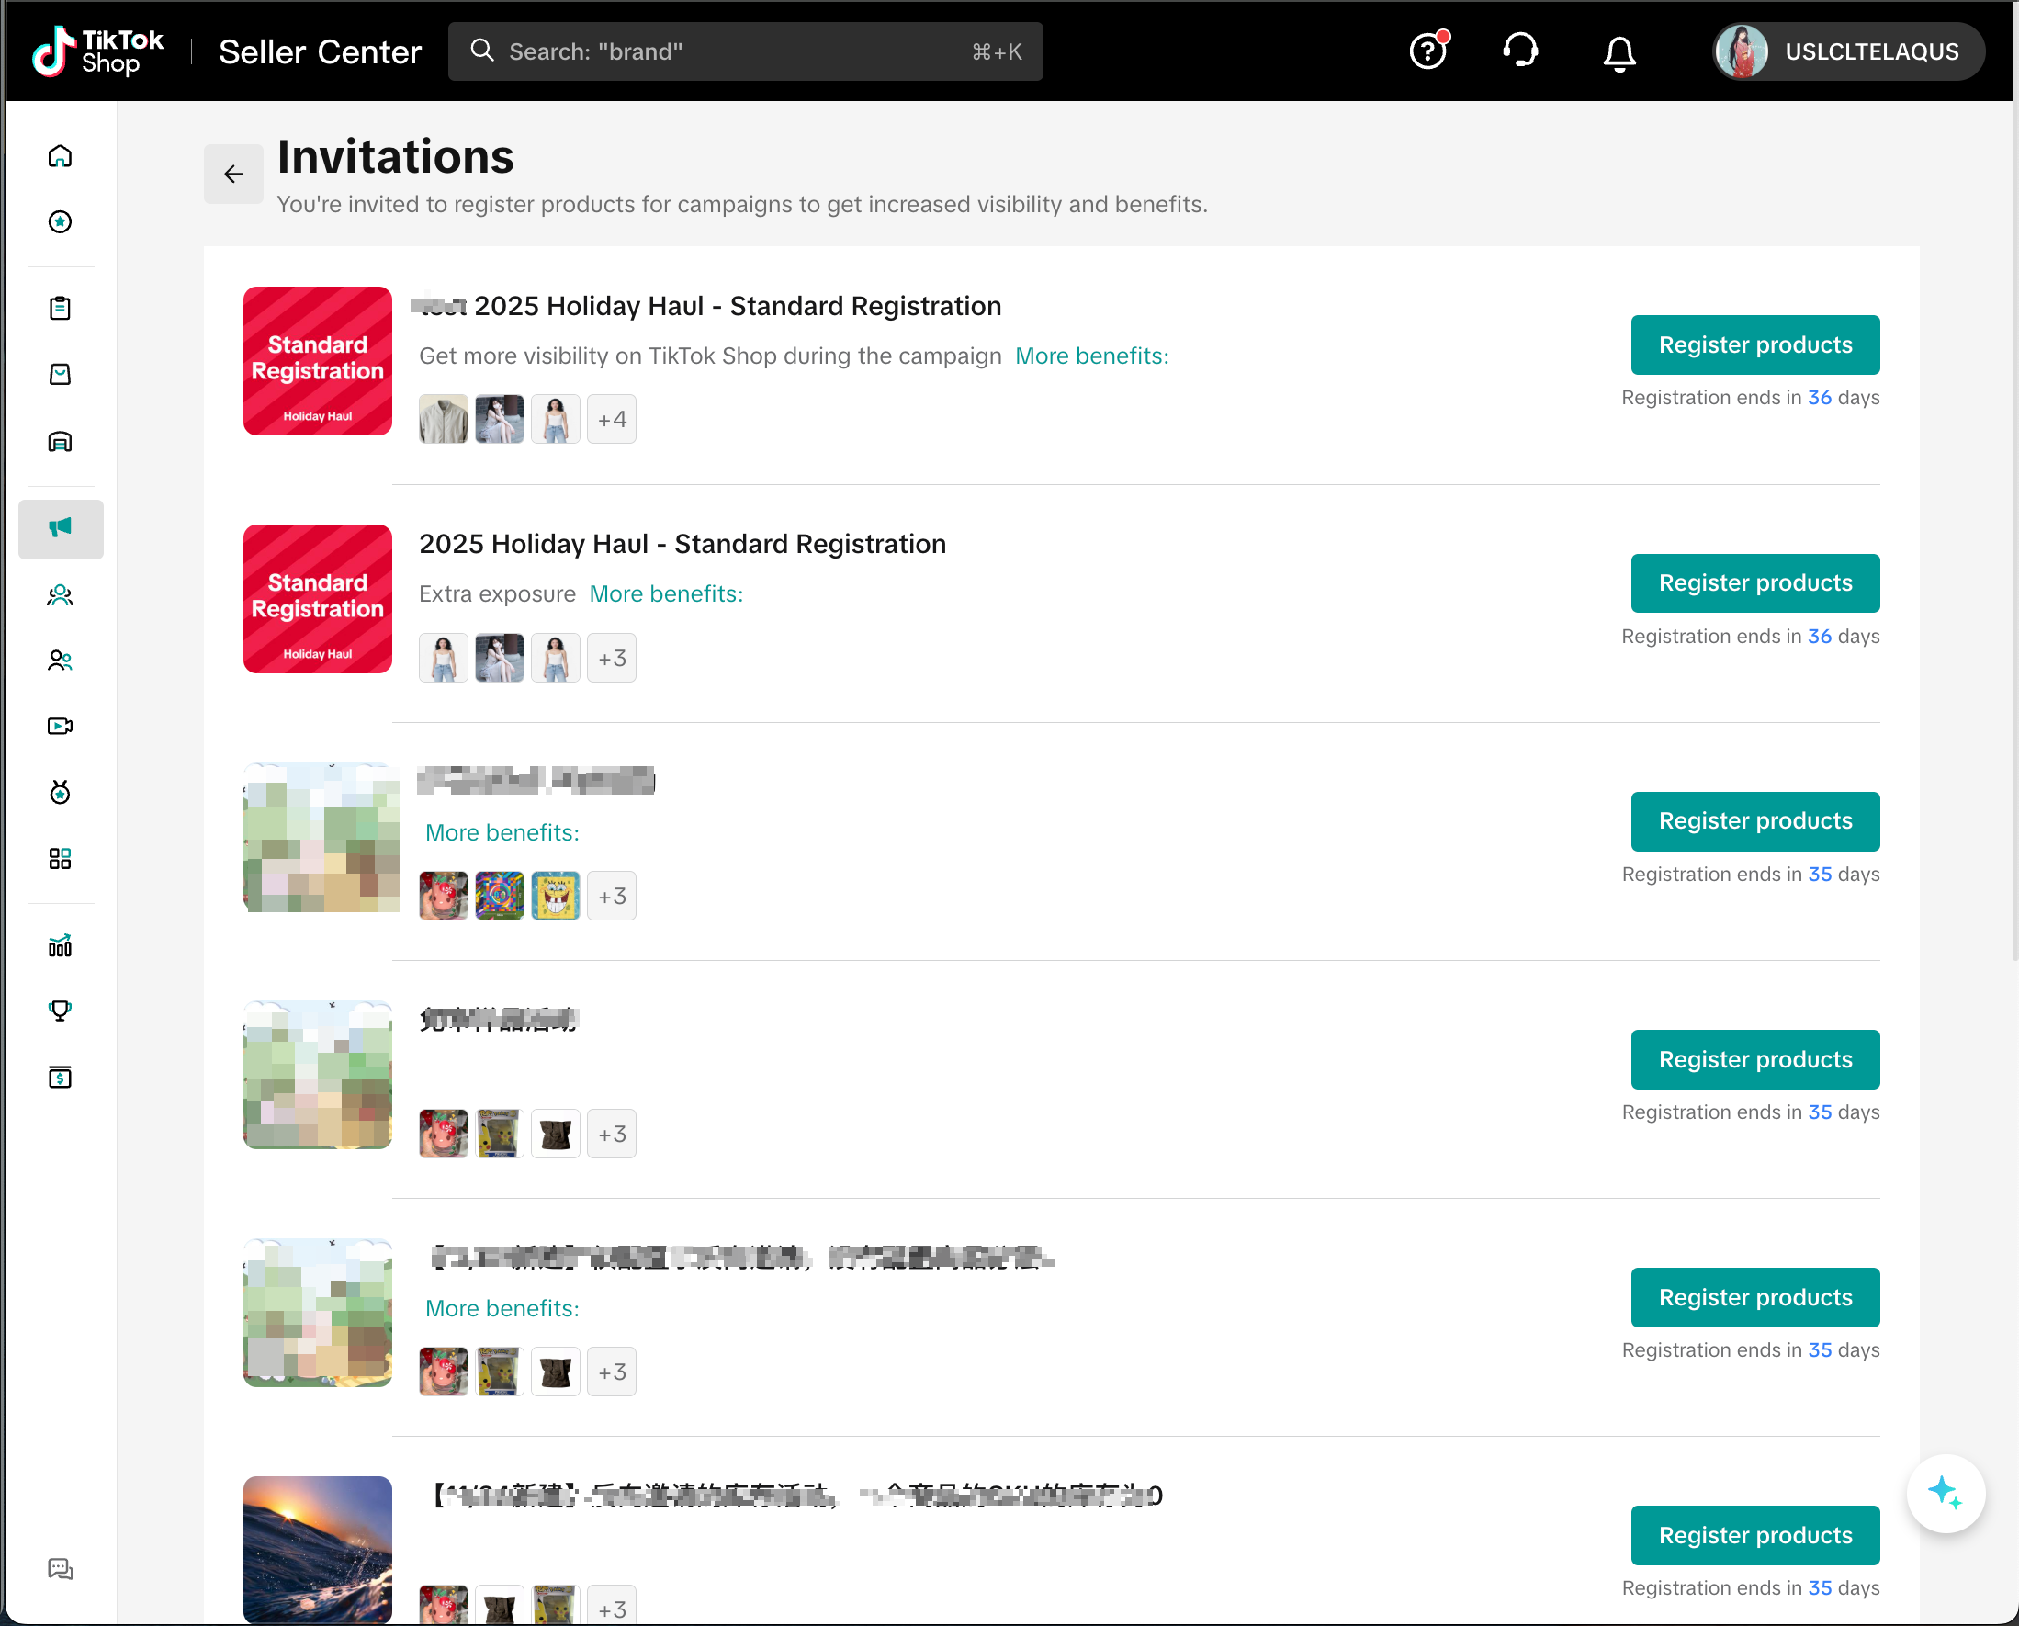
Task: Click the help question mark icon
Action: click(1427, 51)
